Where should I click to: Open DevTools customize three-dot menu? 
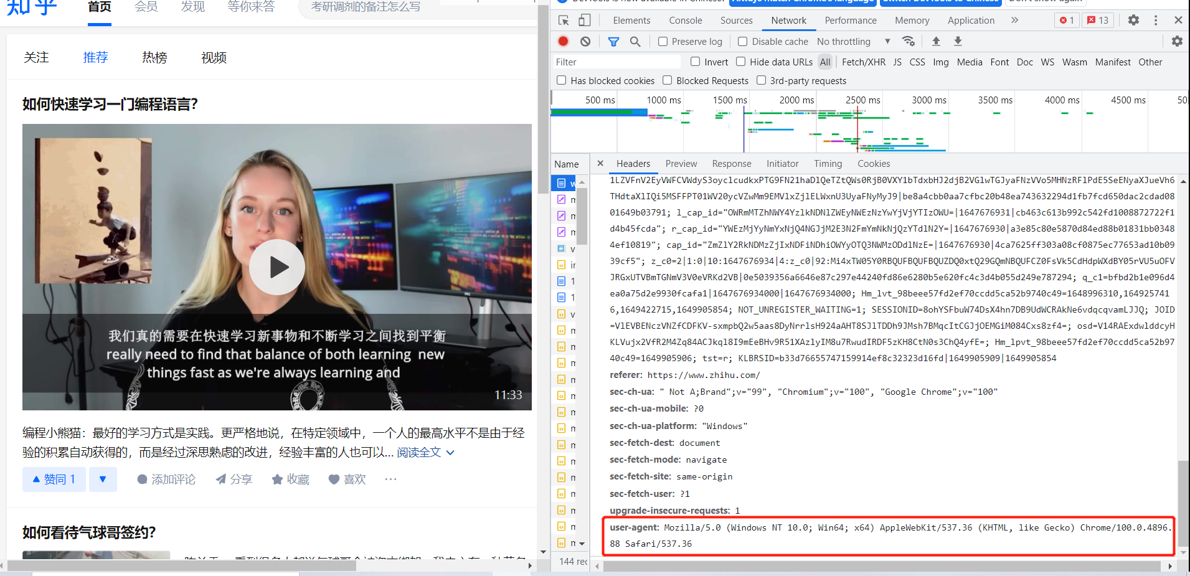click(1156, 20)
